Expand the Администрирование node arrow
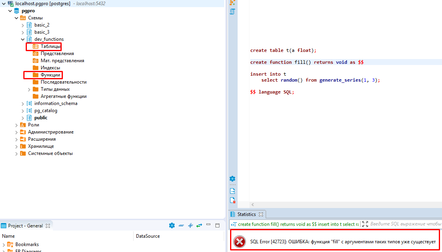The image size is (442, 252). (16, 132)
